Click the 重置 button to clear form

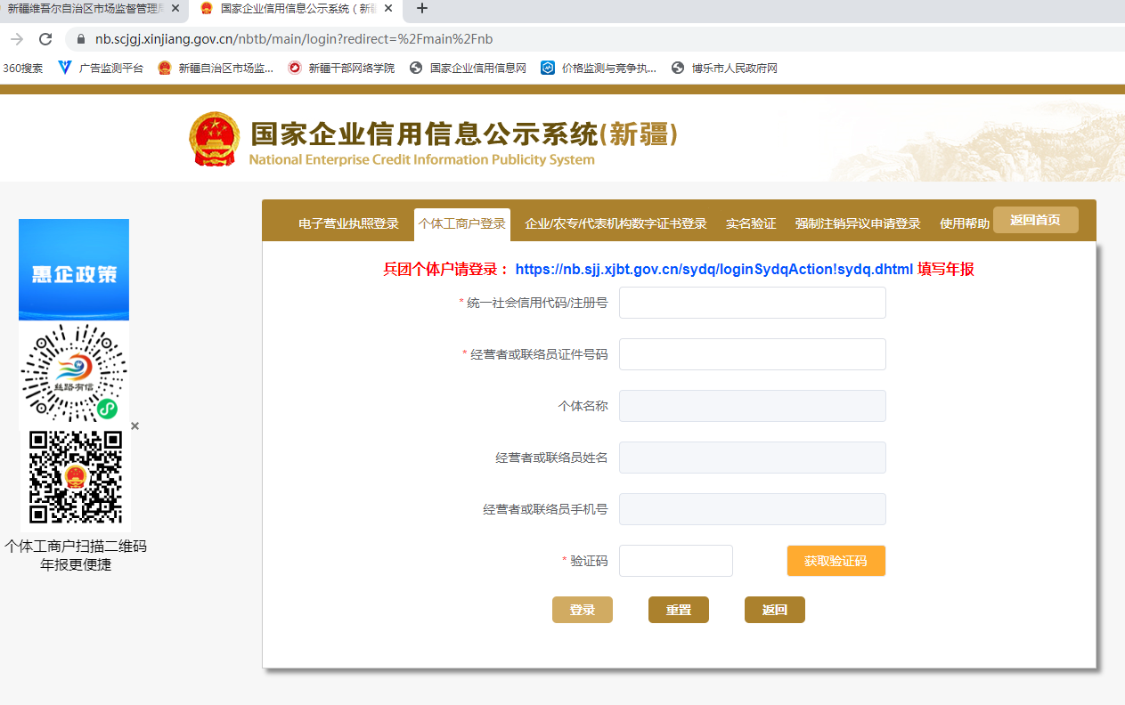tap(679, 610)
